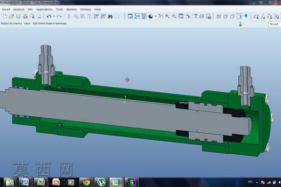
Task: Open the Analysis menu
Action: pyautogui.click(x=19, y=9)
